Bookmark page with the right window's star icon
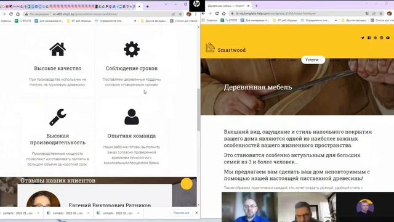This screenshot has width=394, height=222. pyautogui.click(x=381, y=14)
